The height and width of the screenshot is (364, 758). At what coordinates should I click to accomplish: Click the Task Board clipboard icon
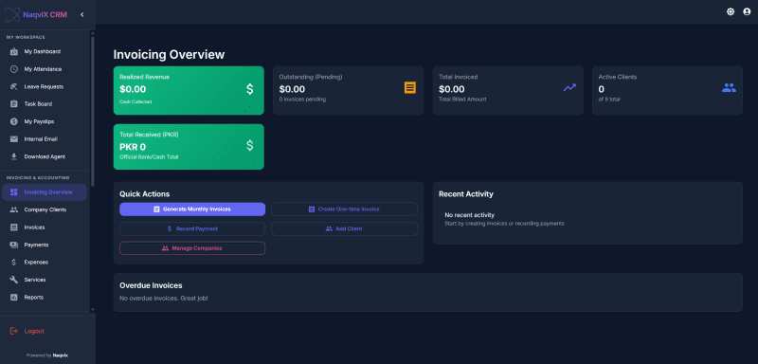click(14, 104)
